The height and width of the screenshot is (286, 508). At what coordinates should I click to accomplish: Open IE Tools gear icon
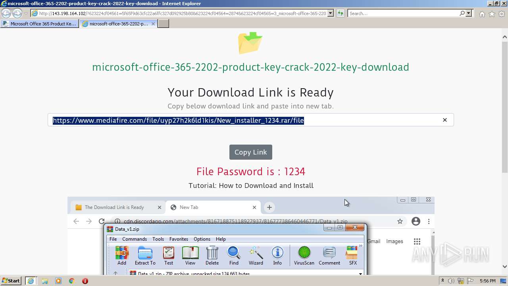coord(502,14)
